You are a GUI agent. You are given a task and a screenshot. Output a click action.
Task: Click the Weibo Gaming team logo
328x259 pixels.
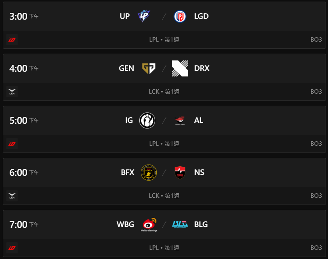[148, 225]
